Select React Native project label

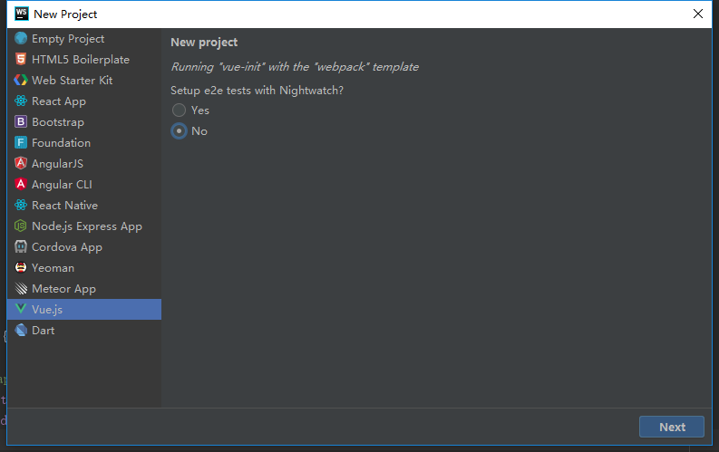click(x=64, y=205)
